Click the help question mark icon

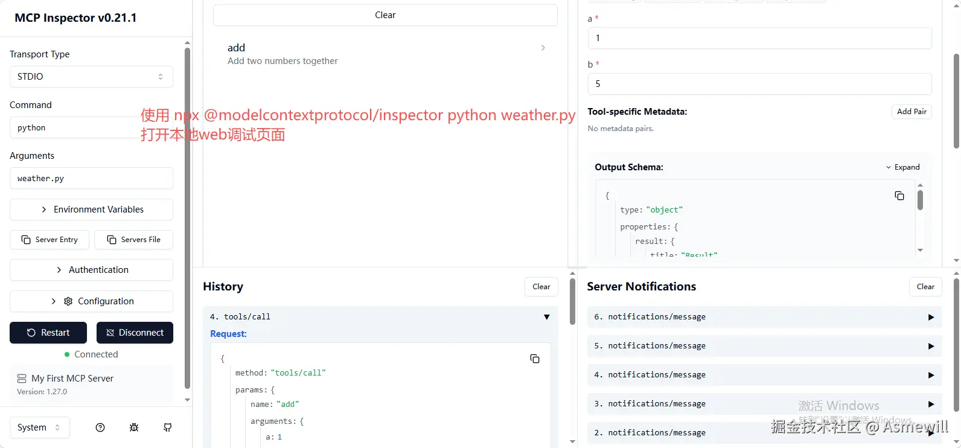(100, 427)
